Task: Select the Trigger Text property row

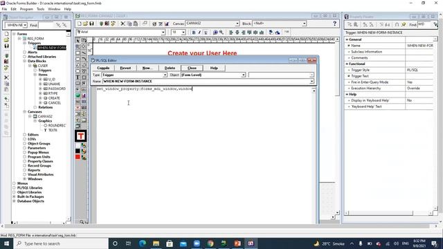Action: [389, 76]
